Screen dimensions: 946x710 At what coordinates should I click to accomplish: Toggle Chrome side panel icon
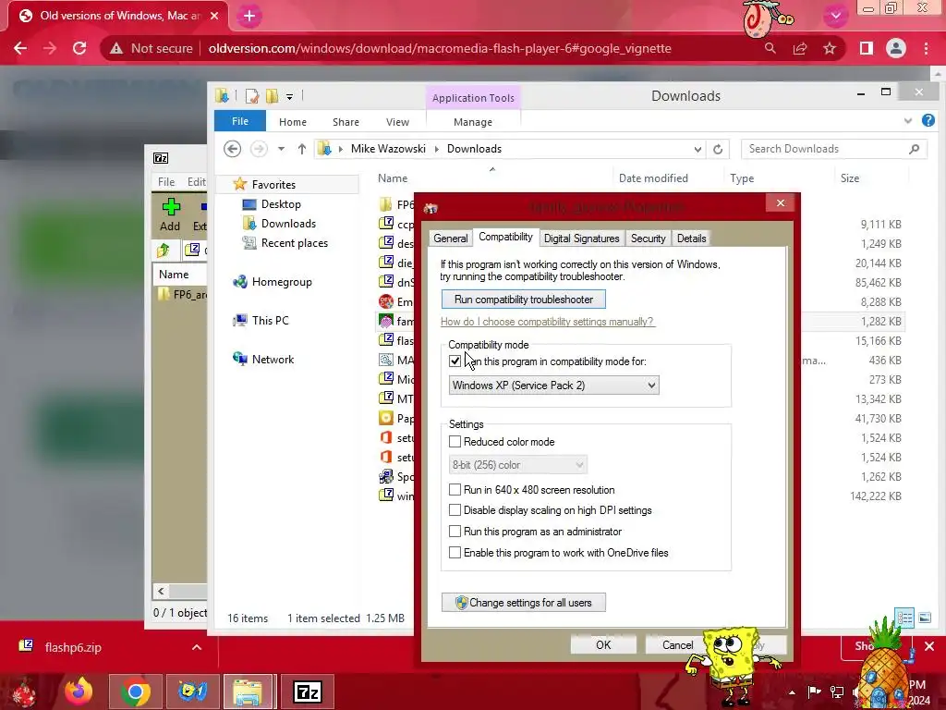pyautogui.click(x=867, y=48)
